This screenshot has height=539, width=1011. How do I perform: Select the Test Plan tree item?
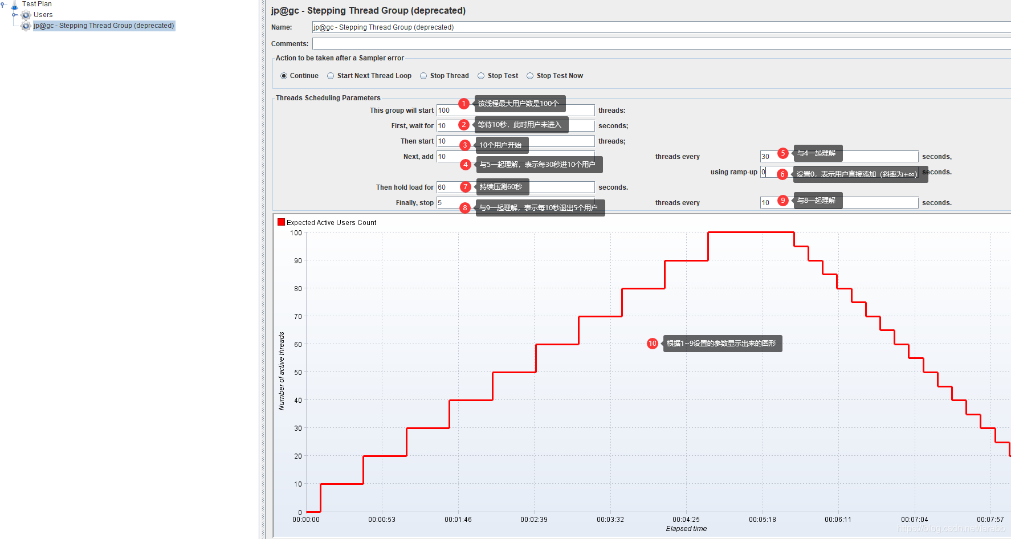[37, 4]
